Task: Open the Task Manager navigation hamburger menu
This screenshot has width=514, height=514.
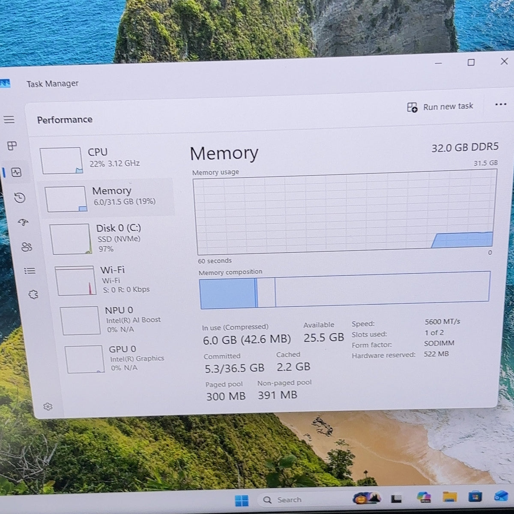Action: pos(9,120)
